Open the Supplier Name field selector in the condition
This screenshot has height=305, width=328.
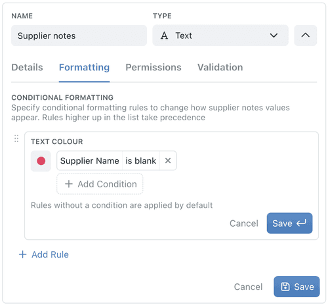tap(90, 160)
